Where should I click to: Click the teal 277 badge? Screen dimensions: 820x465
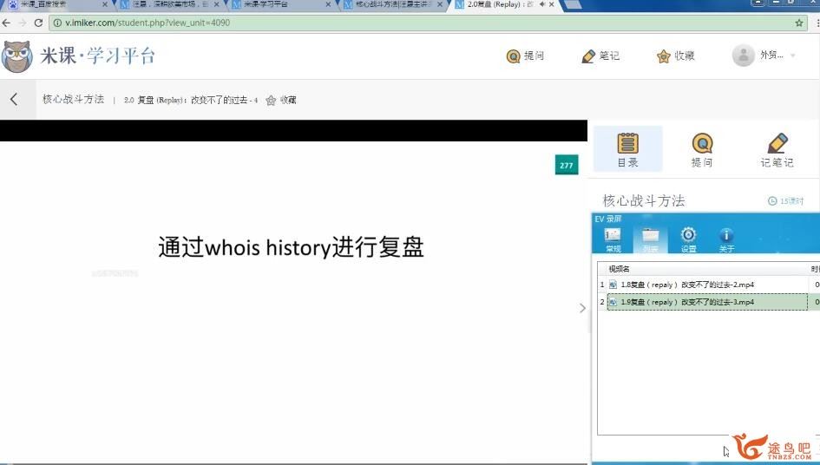tap(567, 165)
